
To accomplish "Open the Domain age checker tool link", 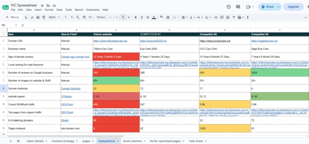I will click(75, 57).
